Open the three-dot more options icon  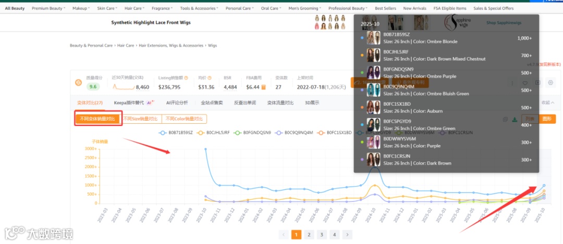coord(512,83)
